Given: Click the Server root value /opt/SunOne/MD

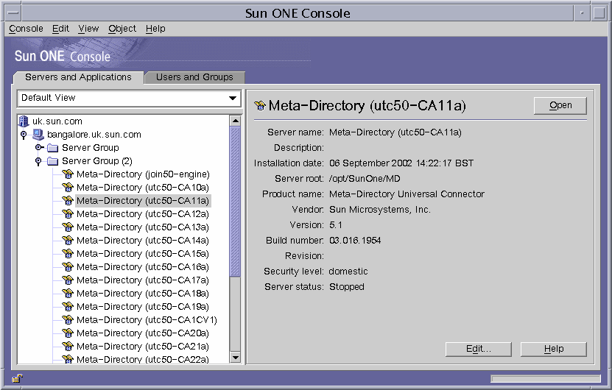Looking at the screenshot, I should tap(365, 179).
